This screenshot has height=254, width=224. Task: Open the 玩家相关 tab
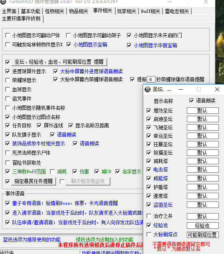pyautogui.click(x=126, y=11)
